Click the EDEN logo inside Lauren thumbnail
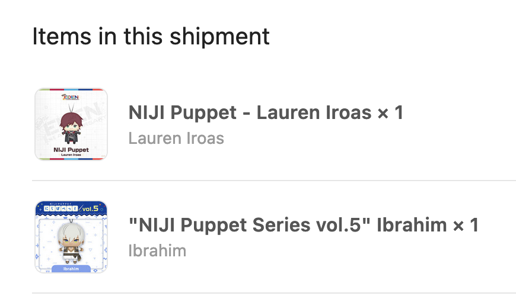This screenshot has width=516, height=296. pyautogui.click(x=71, y=97)
